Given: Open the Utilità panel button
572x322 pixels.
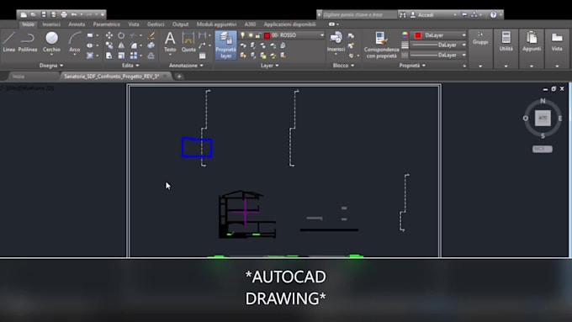Looking at the screenshot, I should pyautogui.click(x=506, y=49).
